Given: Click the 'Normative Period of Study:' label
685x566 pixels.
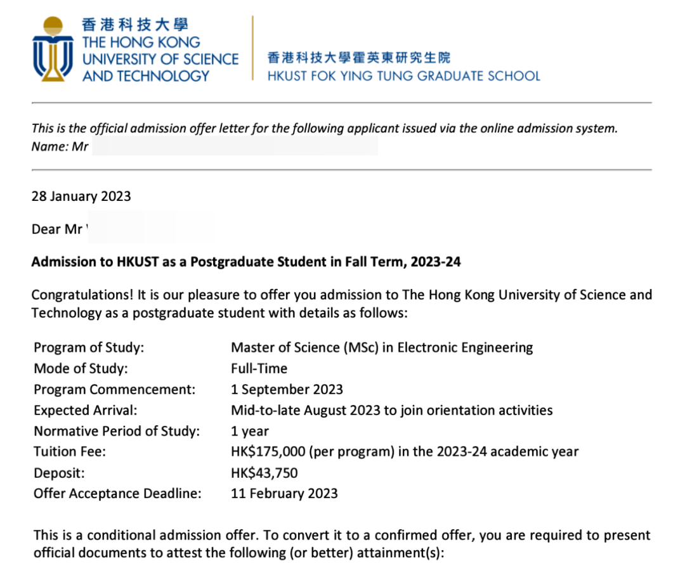Looking at the screenshot, I should pyautogui.click(x=117, y=431).
